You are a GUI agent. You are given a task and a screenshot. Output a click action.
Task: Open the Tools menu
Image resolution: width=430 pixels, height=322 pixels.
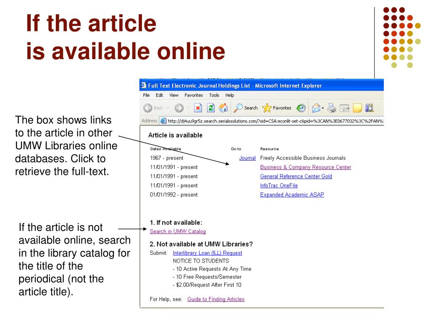click(x=214, y=95)
